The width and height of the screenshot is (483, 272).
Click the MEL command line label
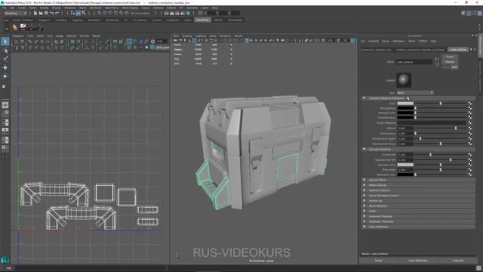pyautogui.click(x=8, y=268)
